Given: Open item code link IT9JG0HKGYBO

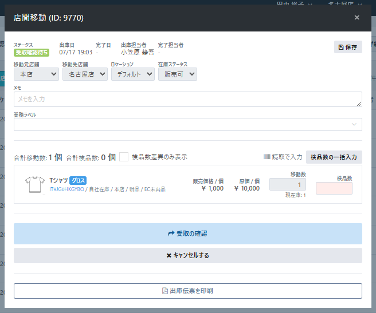Looking at the screenshot, I should (66, 189).
